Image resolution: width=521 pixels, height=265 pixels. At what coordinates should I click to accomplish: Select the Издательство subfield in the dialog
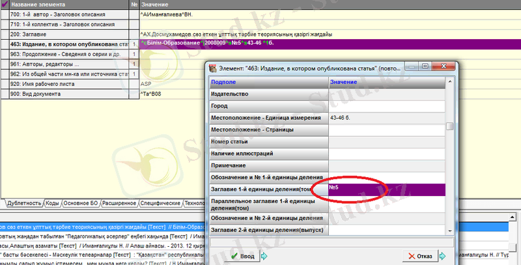click(269, 94)
